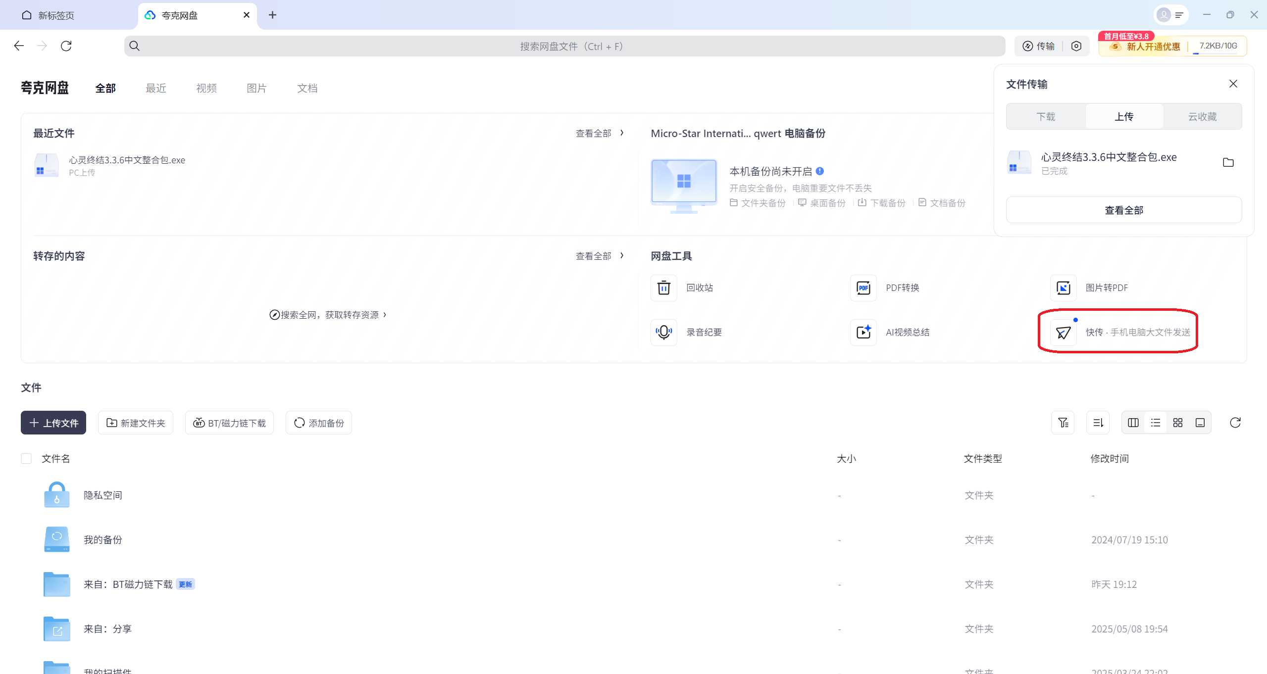The width and height of the screenshot is (1267, 674).
Task: Select the 上传 tab in transfer panel
Action: pos(1124,117)
